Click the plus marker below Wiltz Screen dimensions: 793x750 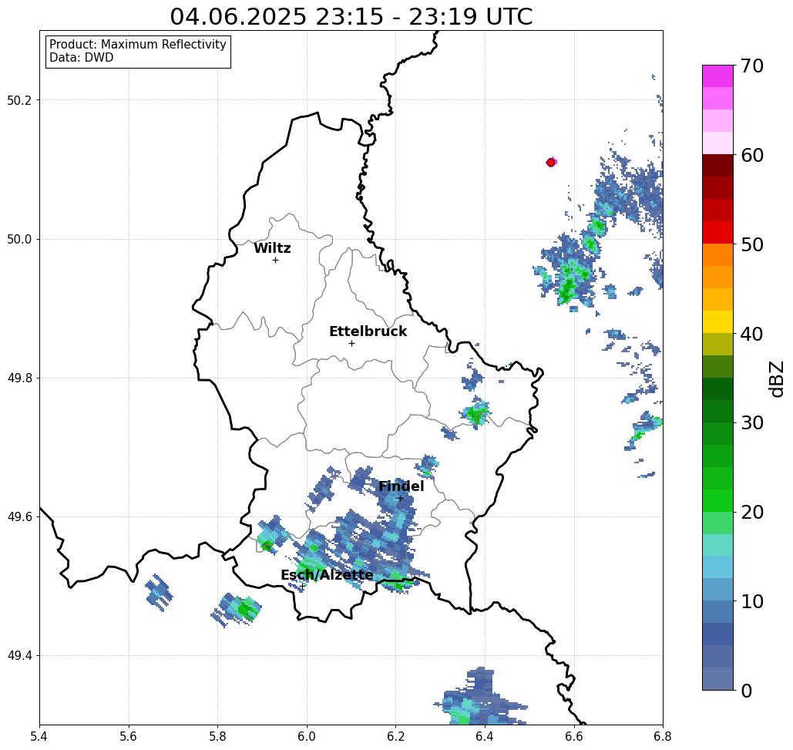276,261
